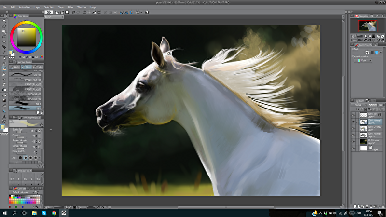Open Default color set dropdown
Image resolution: width=386 pixels, height=217 pixels.
[x=22, y=192]
